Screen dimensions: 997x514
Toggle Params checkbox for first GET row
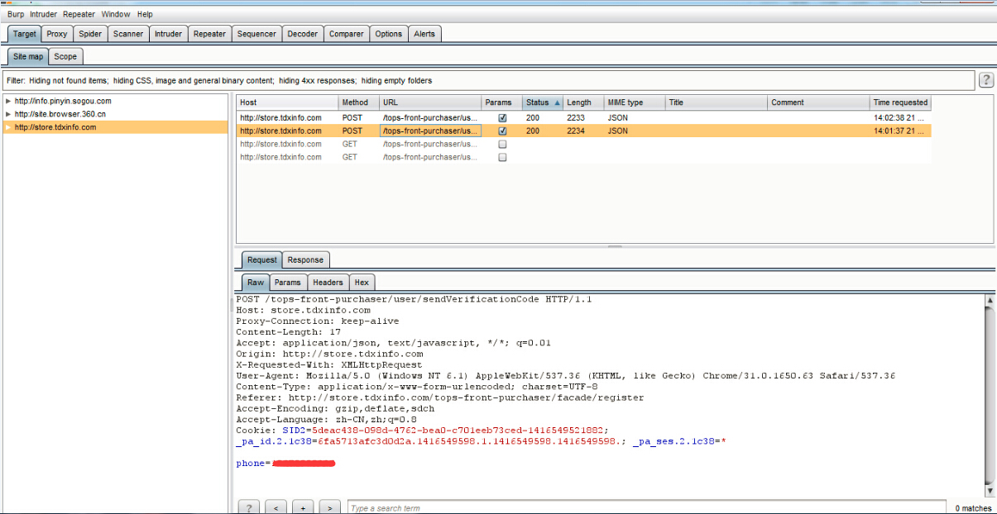(x=502, y=144)
